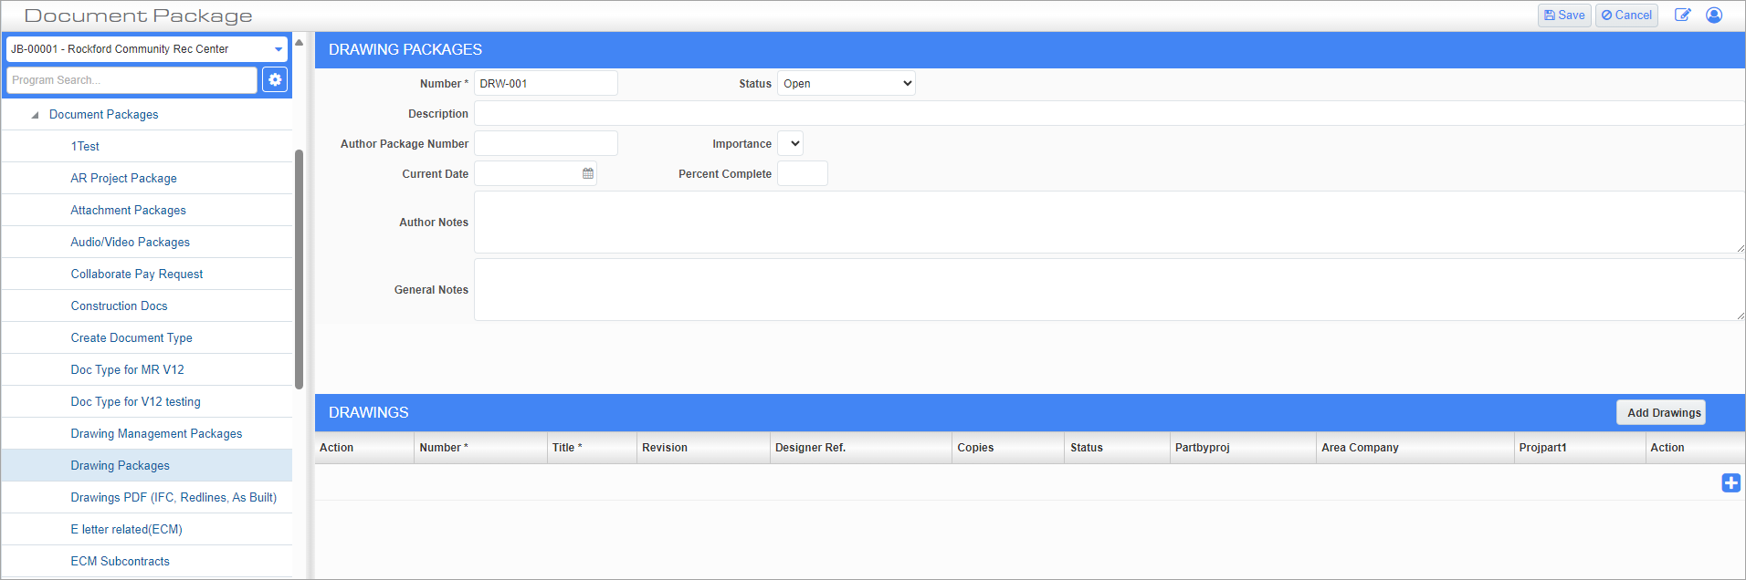The width and height of the screenshot is (1746, 580).
Task: Click the sidebar vertical scrollbar
Action: pyautogui.click(x=299, y=269)
